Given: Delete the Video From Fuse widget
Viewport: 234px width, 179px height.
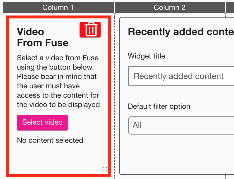Looking at the screenshot, I should (x=90, y=29).
